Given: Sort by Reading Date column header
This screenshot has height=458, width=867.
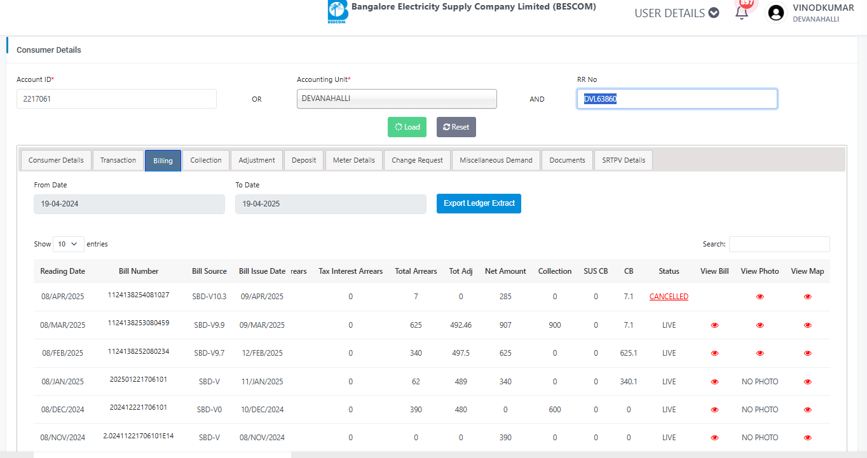Looking at the screenshot, I should pyautogui.click(x=62, y=271).
